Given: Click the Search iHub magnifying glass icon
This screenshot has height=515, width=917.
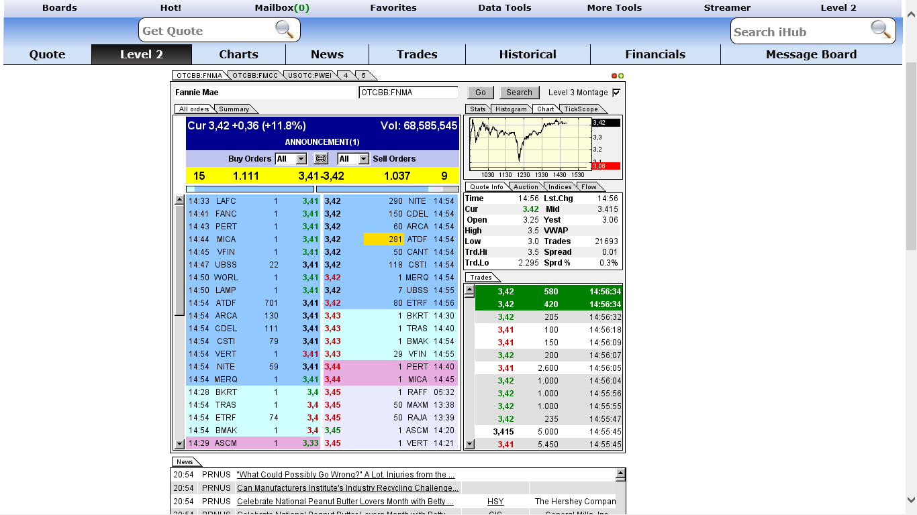Looking at the screenshot, I should click(x=880, y=30).
